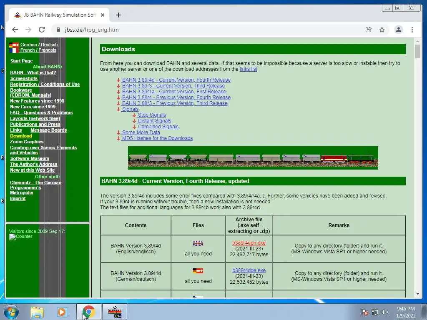Click the page scrollbar up arrow
Image resolution: width=427 pixels, height=320 pixels.
pos(417,42)
